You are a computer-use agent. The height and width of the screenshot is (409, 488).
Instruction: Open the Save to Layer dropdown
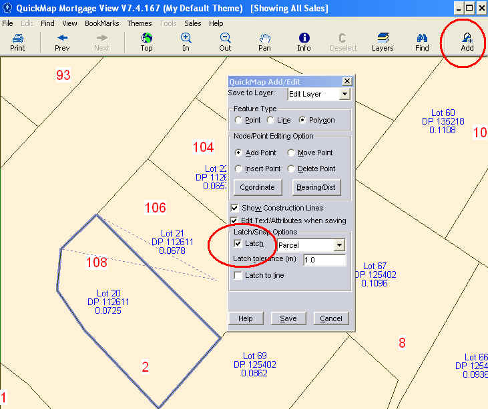coord(344,94)
